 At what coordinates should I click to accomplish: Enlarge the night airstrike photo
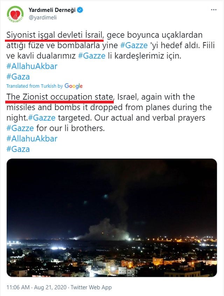point(112,217)
